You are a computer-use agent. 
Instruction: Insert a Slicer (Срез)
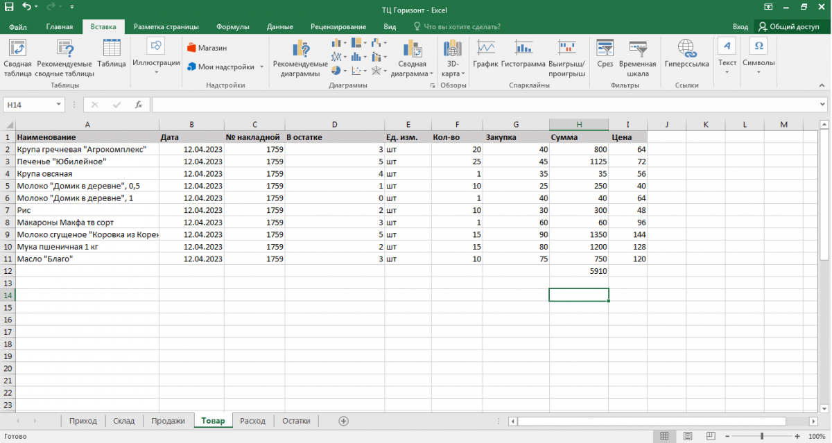point(605,54)
